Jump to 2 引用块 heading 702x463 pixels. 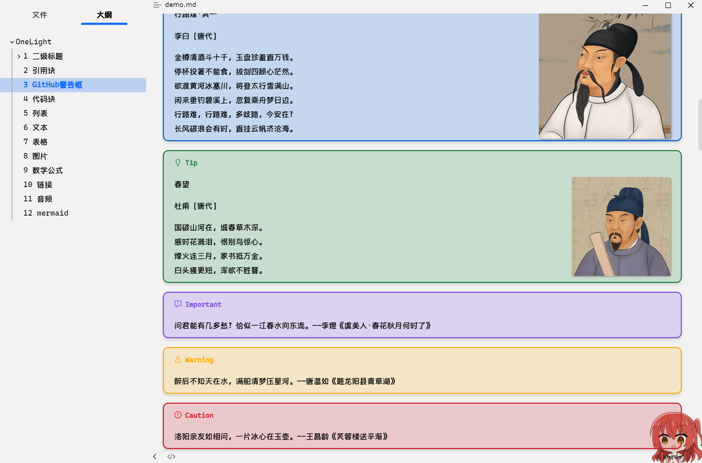click(x=40, y=70)
